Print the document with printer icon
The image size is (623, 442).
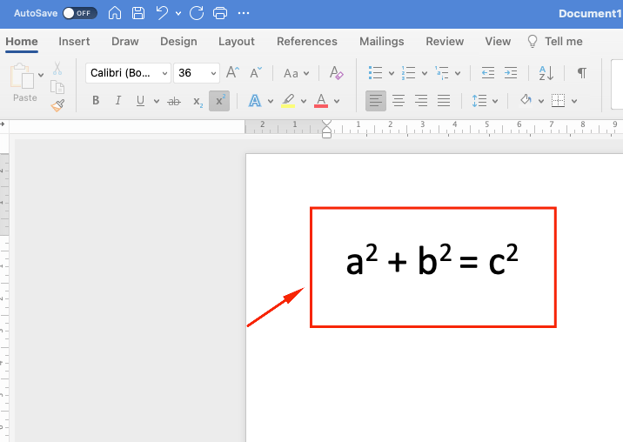point(220,13)
